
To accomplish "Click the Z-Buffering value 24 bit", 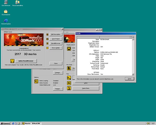I will coord(102,61).
